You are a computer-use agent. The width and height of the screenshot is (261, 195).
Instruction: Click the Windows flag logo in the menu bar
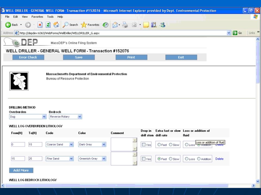pyautogui.click(x=256, y=17)
